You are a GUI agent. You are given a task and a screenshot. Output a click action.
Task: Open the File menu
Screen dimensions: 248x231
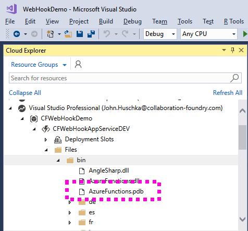(10, 21)
